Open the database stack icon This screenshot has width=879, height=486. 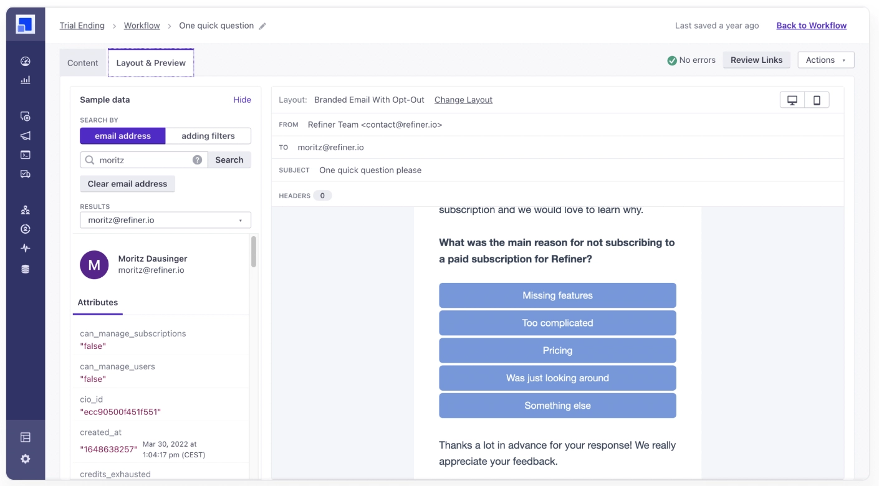pyautogui.click(x=26, y=269)
